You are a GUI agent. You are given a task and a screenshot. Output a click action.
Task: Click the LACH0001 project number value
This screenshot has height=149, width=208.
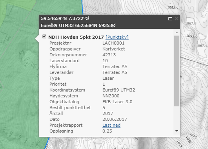click(x=113, y=43)
